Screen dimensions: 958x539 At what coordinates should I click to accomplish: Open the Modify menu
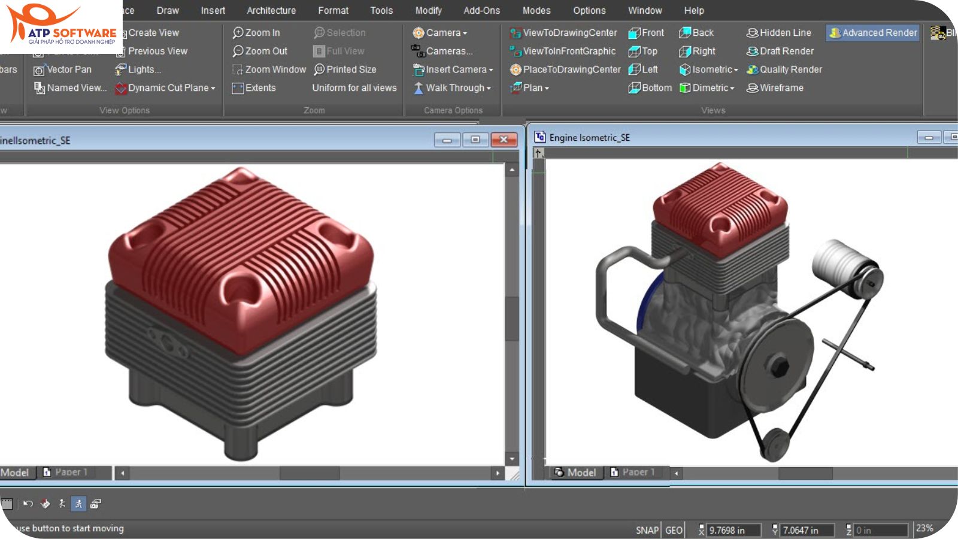coord(428,10)
